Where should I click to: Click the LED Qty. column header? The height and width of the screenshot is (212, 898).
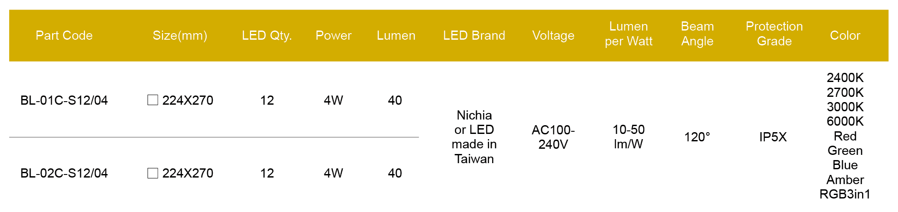coord(267,35)
